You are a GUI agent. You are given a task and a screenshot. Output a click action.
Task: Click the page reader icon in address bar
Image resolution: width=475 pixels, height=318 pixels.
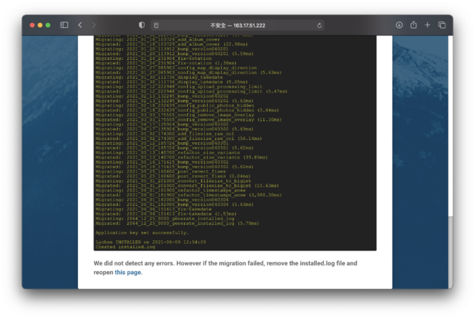click(x=157, y=25)
